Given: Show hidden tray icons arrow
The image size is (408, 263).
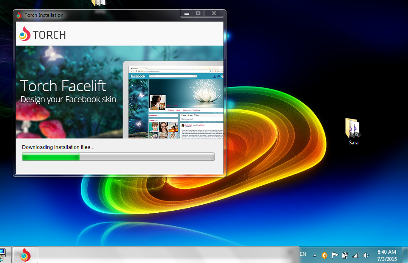Looking at the screenshot, I should tap(314, 255).
